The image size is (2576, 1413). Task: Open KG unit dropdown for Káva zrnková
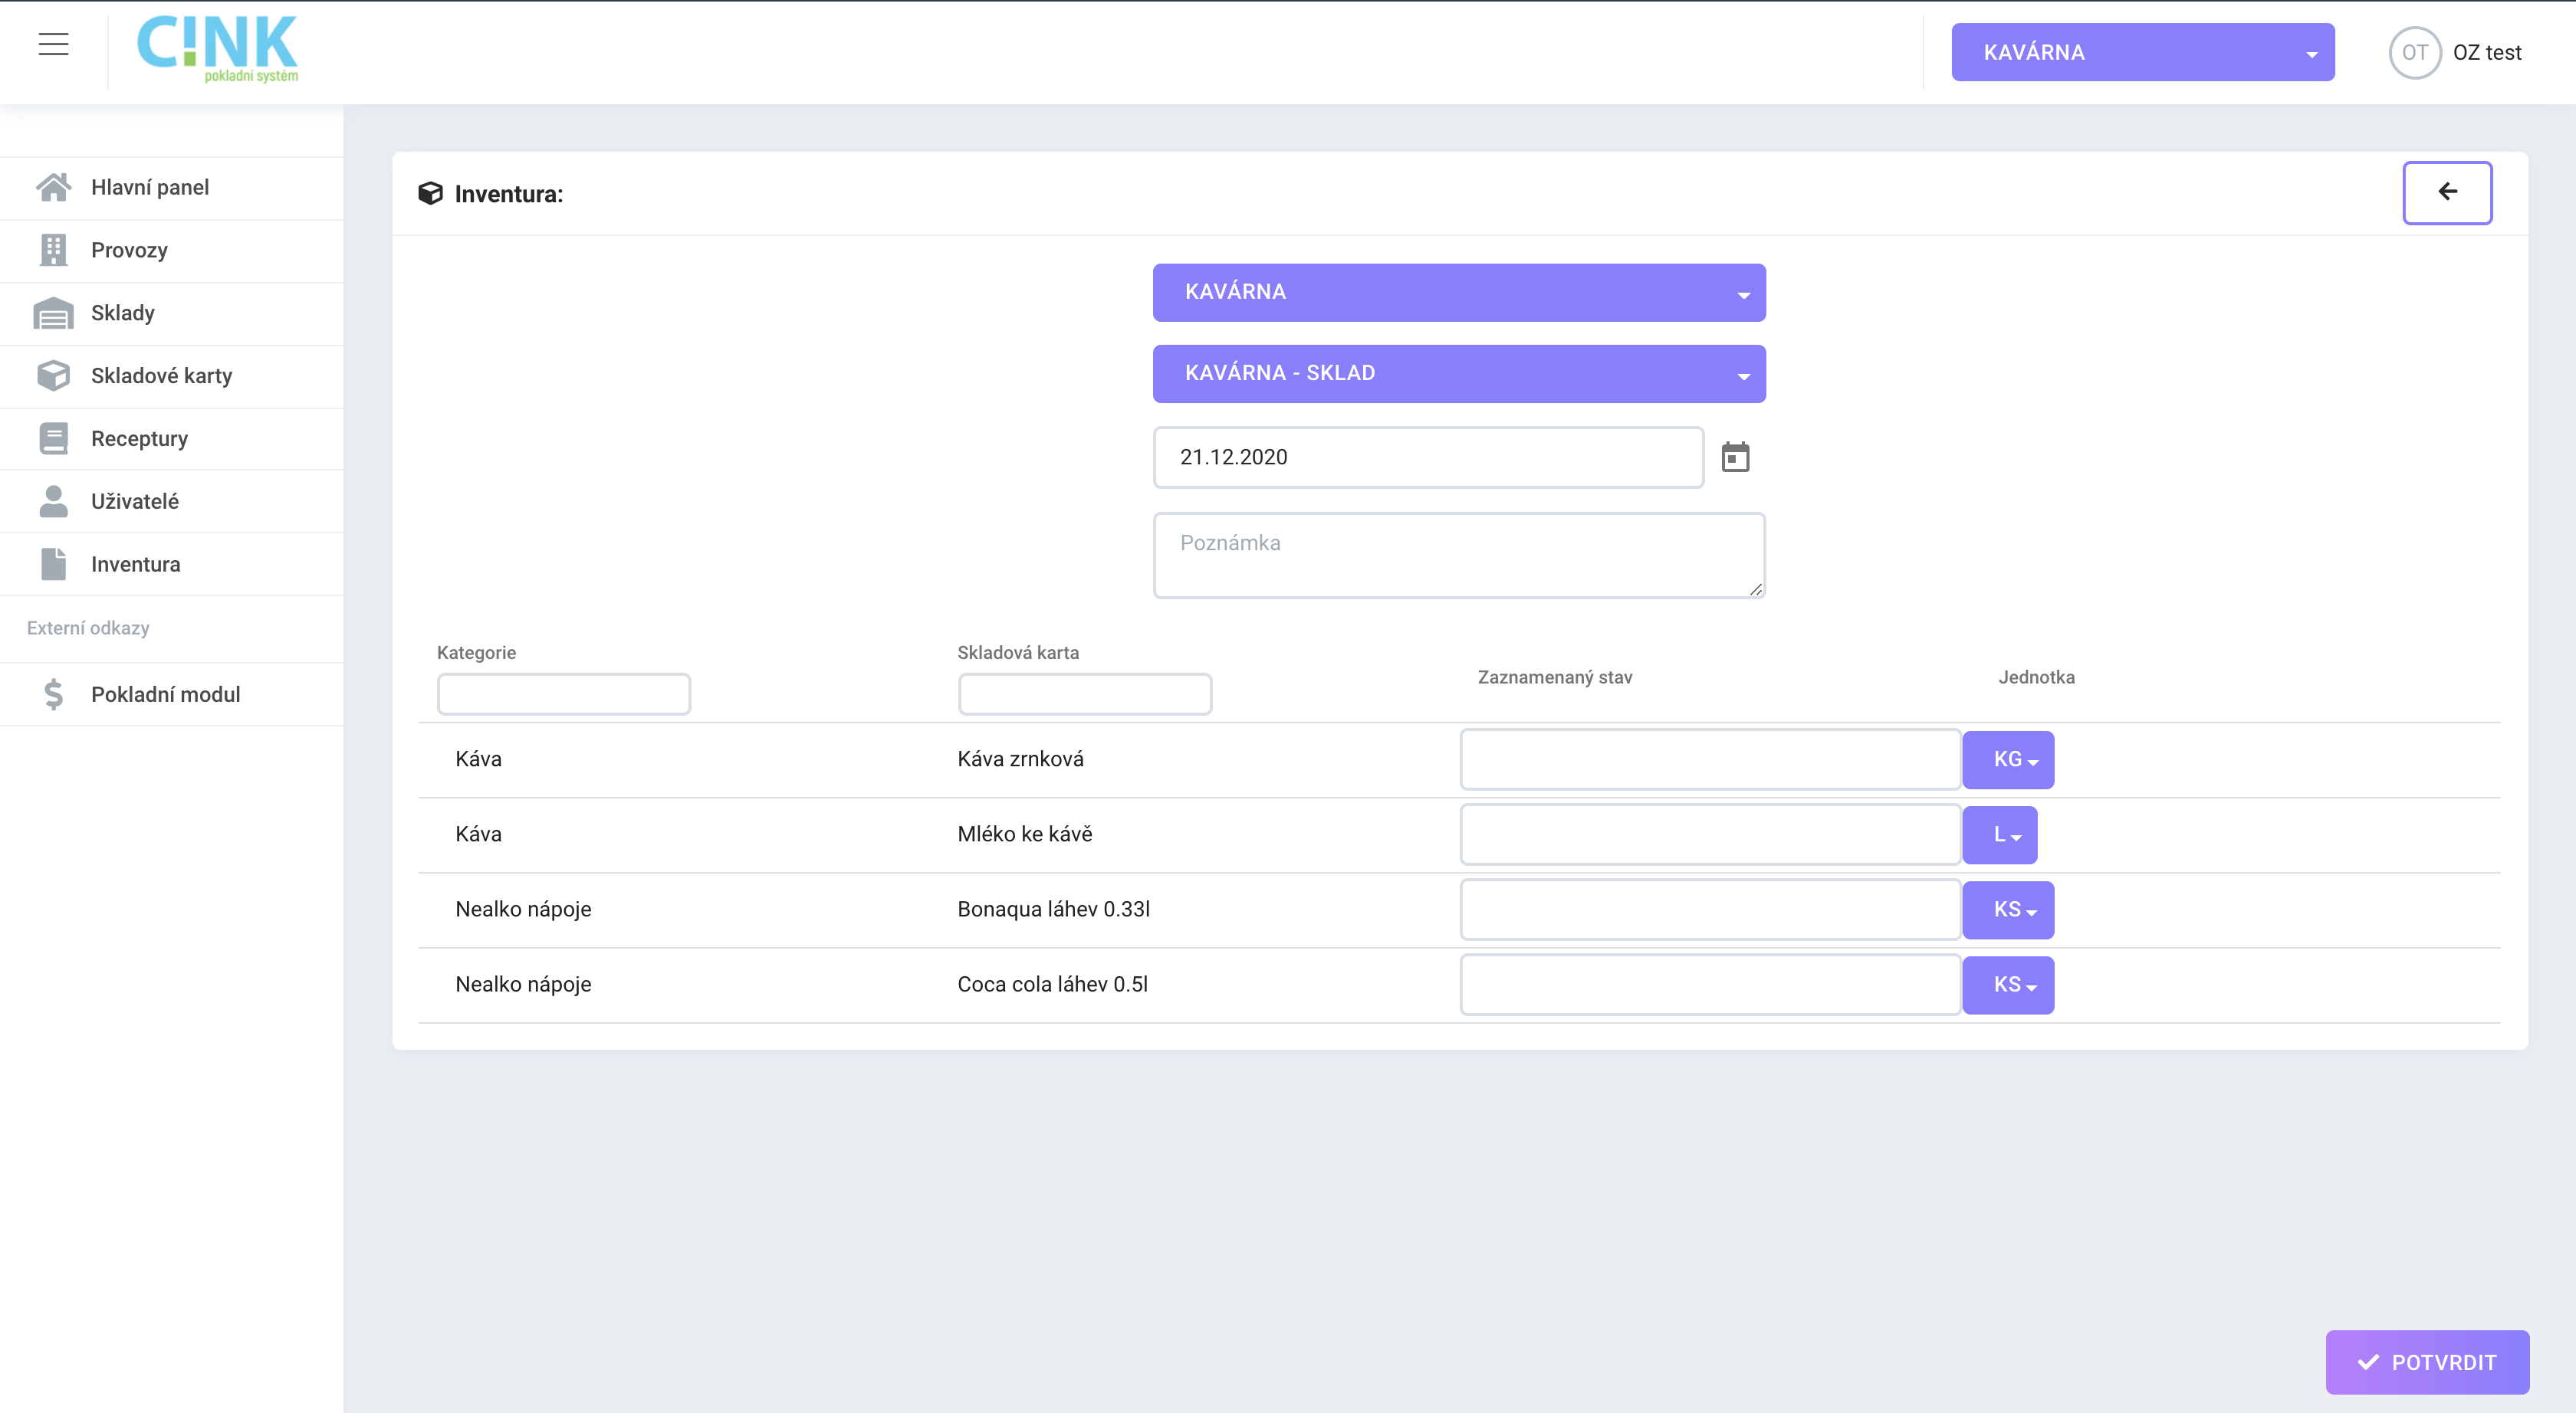coord(2008,759)
